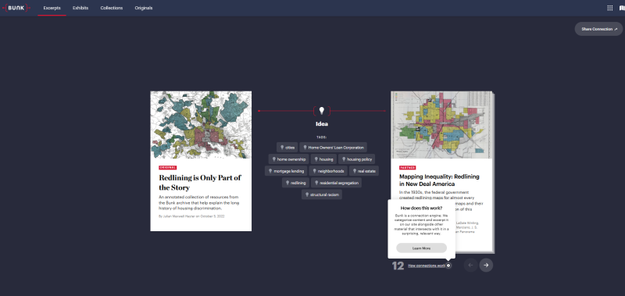Image resolution: width=625 pixels, height=296 pixels.
Task: Open the grid apps icon
Action: click(x=610, y=8)
